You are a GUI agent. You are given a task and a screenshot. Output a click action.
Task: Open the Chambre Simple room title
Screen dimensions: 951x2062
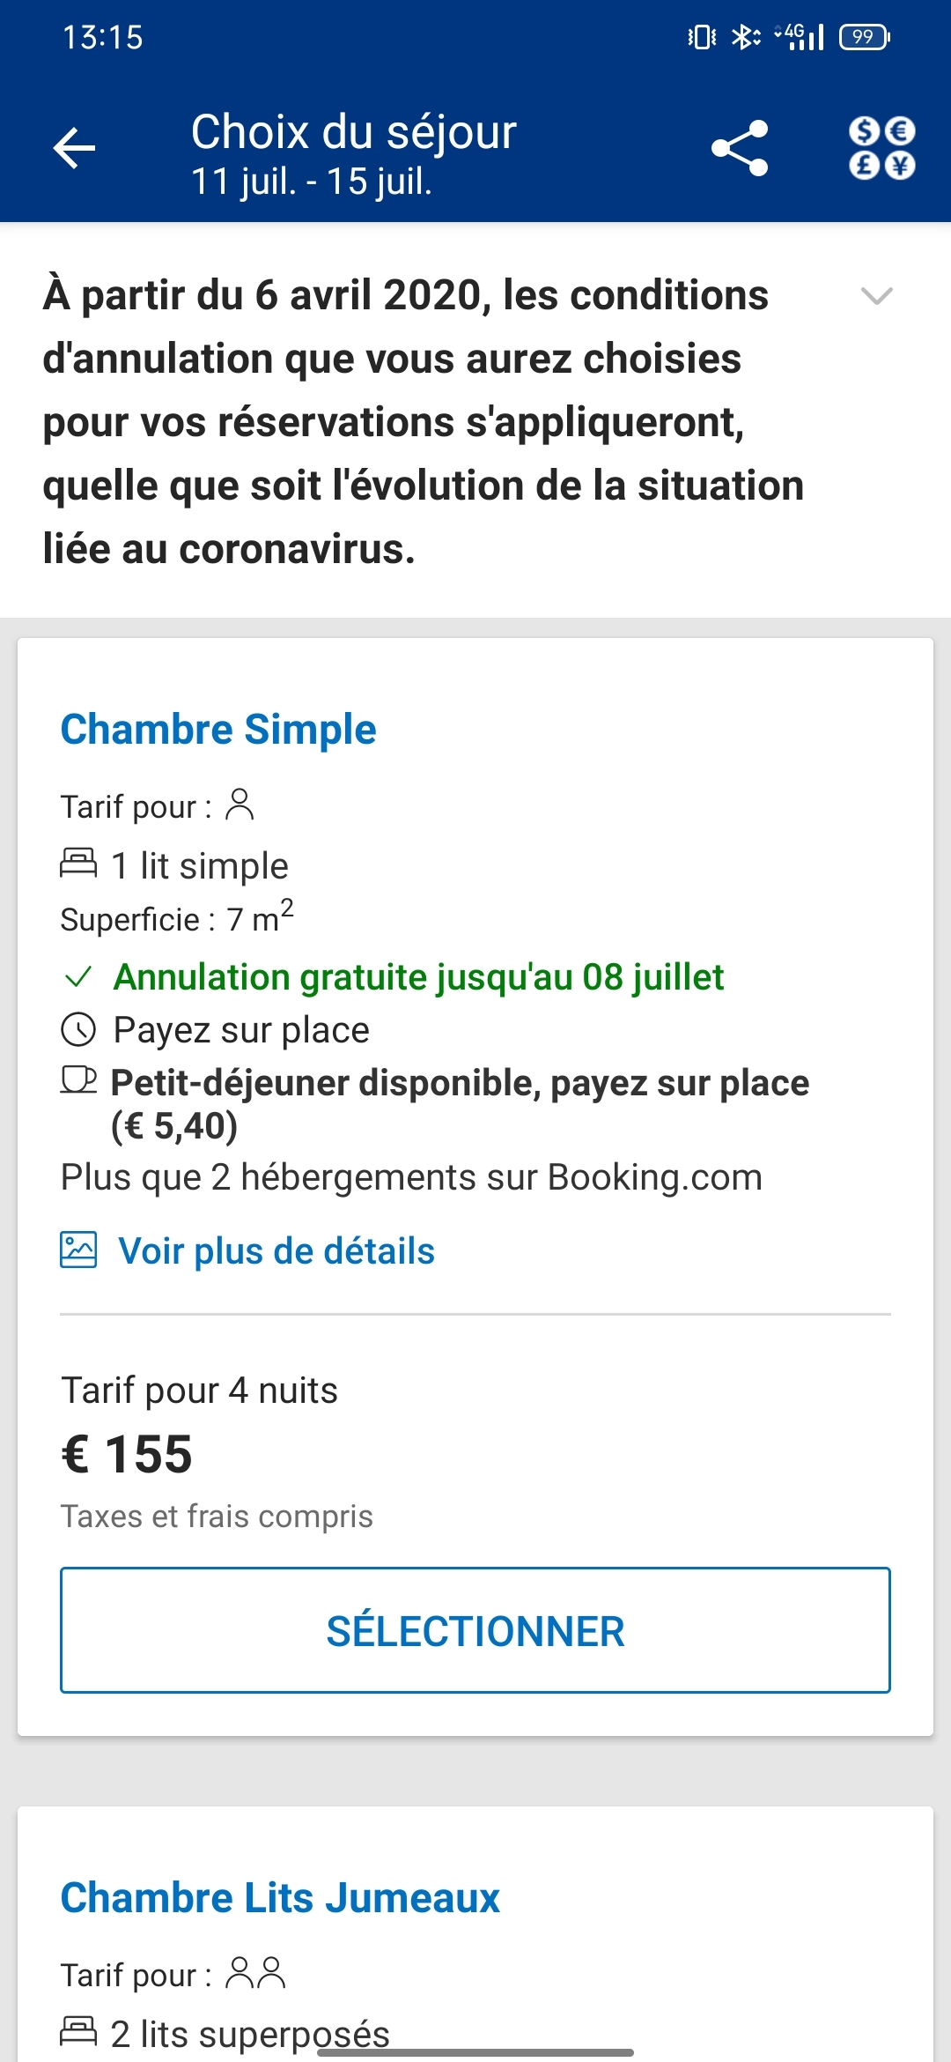click(x=218, y=730)
